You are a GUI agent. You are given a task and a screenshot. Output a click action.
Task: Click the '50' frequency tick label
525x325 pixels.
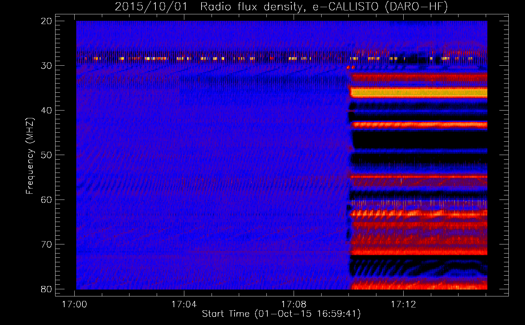tap(46, 155)
